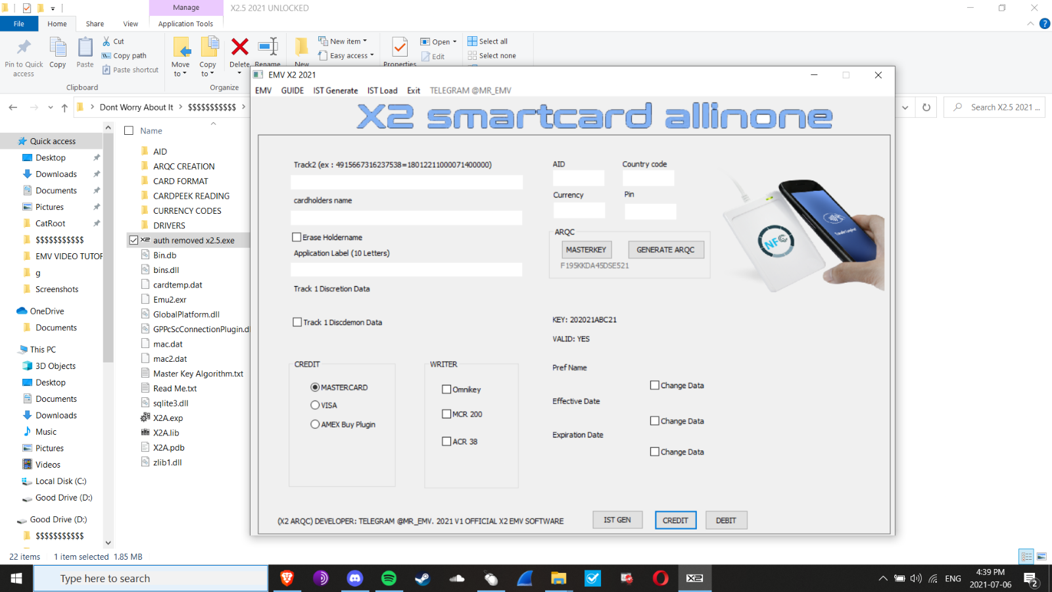The image size is (1052, 592).
Task: Click the X2 app taskbar icon
Action: (695, 578)
